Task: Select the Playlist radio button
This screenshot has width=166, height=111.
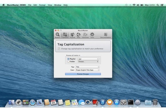Action: coord(68,59)
